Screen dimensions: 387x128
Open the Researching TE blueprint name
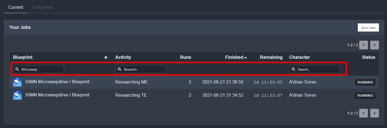point(57,95)
